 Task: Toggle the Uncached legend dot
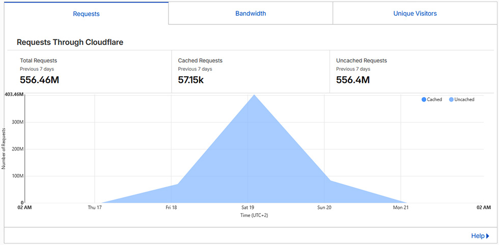pos(451,100)
